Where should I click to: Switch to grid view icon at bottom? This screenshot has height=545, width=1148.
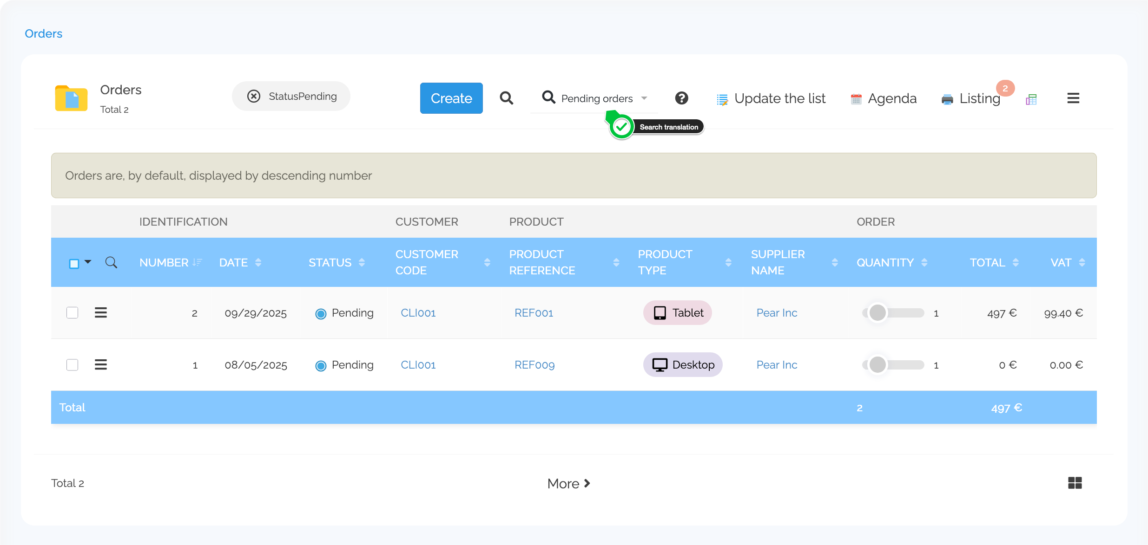1075,483
